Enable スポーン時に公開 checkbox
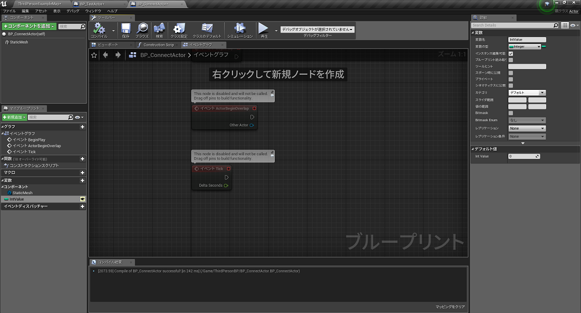 (511, 73)
